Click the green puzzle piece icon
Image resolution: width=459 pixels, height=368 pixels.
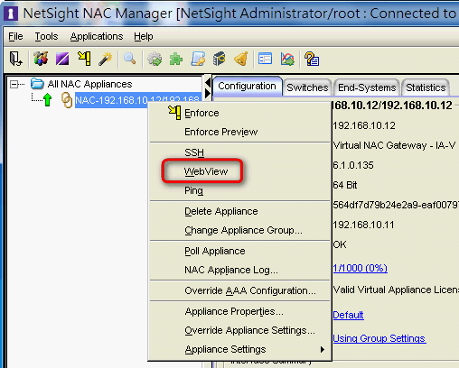click(x=176, y=59)
